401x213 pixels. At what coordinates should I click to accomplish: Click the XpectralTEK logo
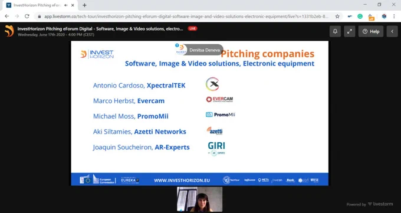(x=212, y=84)
